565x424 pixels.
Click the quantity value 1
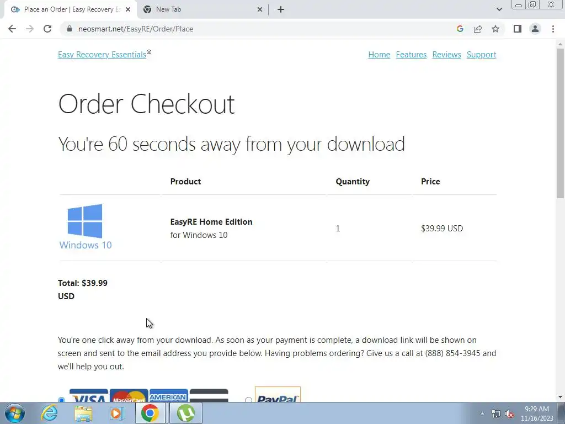338,228
